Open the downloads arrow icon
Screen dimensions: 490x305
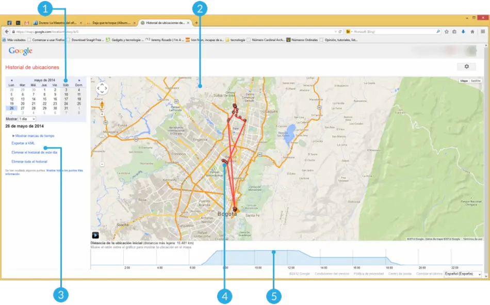[463, 31]
